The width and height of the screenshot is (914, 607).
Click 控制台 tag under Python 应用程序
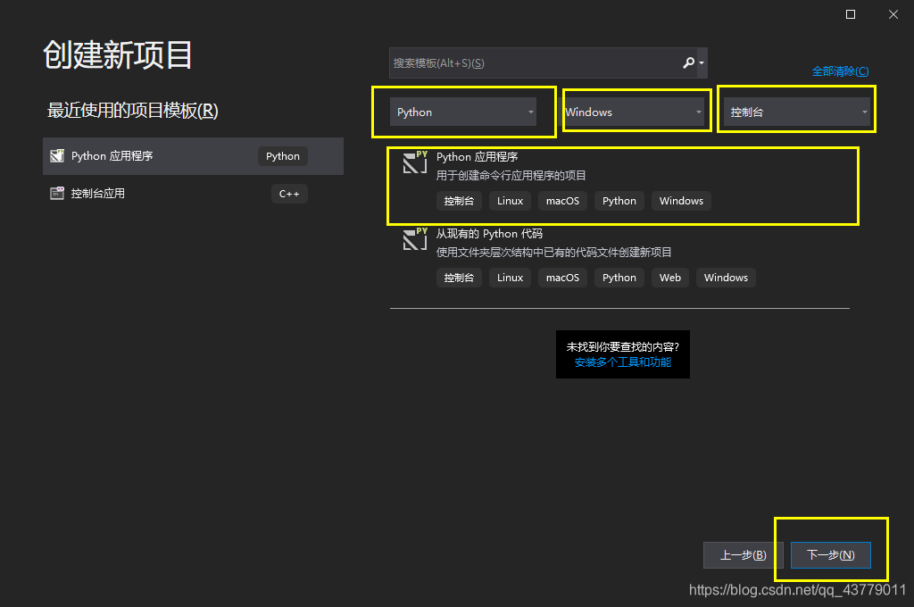[x=459, y=201]
